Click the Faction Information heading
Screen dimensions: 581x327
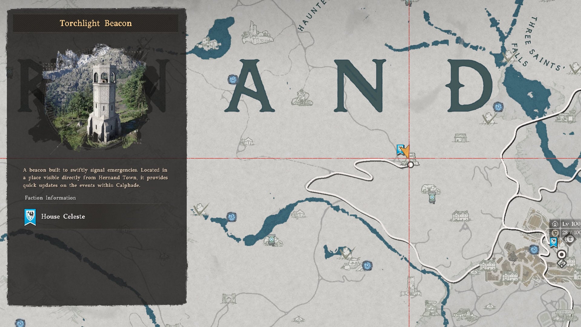(50, 198)
